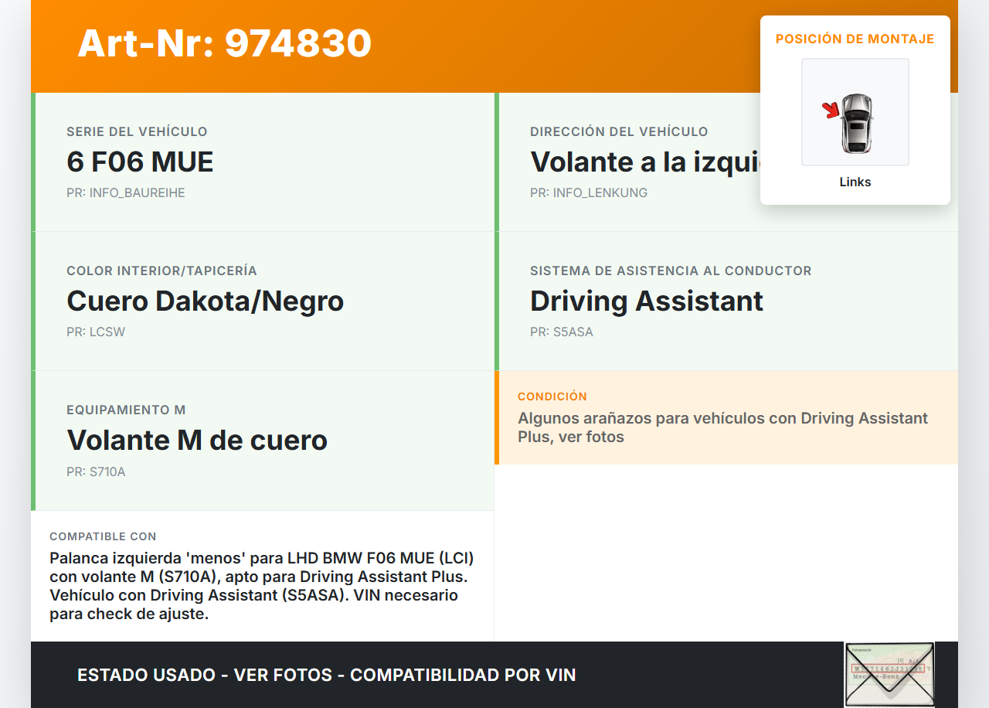Click the orange 'Condición' label
This screenshot has width=989, height=708.
552,397
